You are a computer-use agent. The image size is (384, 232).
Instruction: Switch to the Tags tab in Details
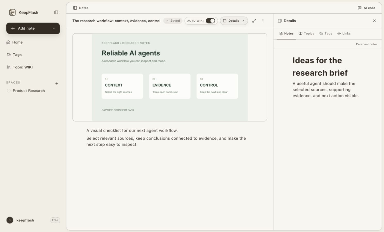coord(326,34)
